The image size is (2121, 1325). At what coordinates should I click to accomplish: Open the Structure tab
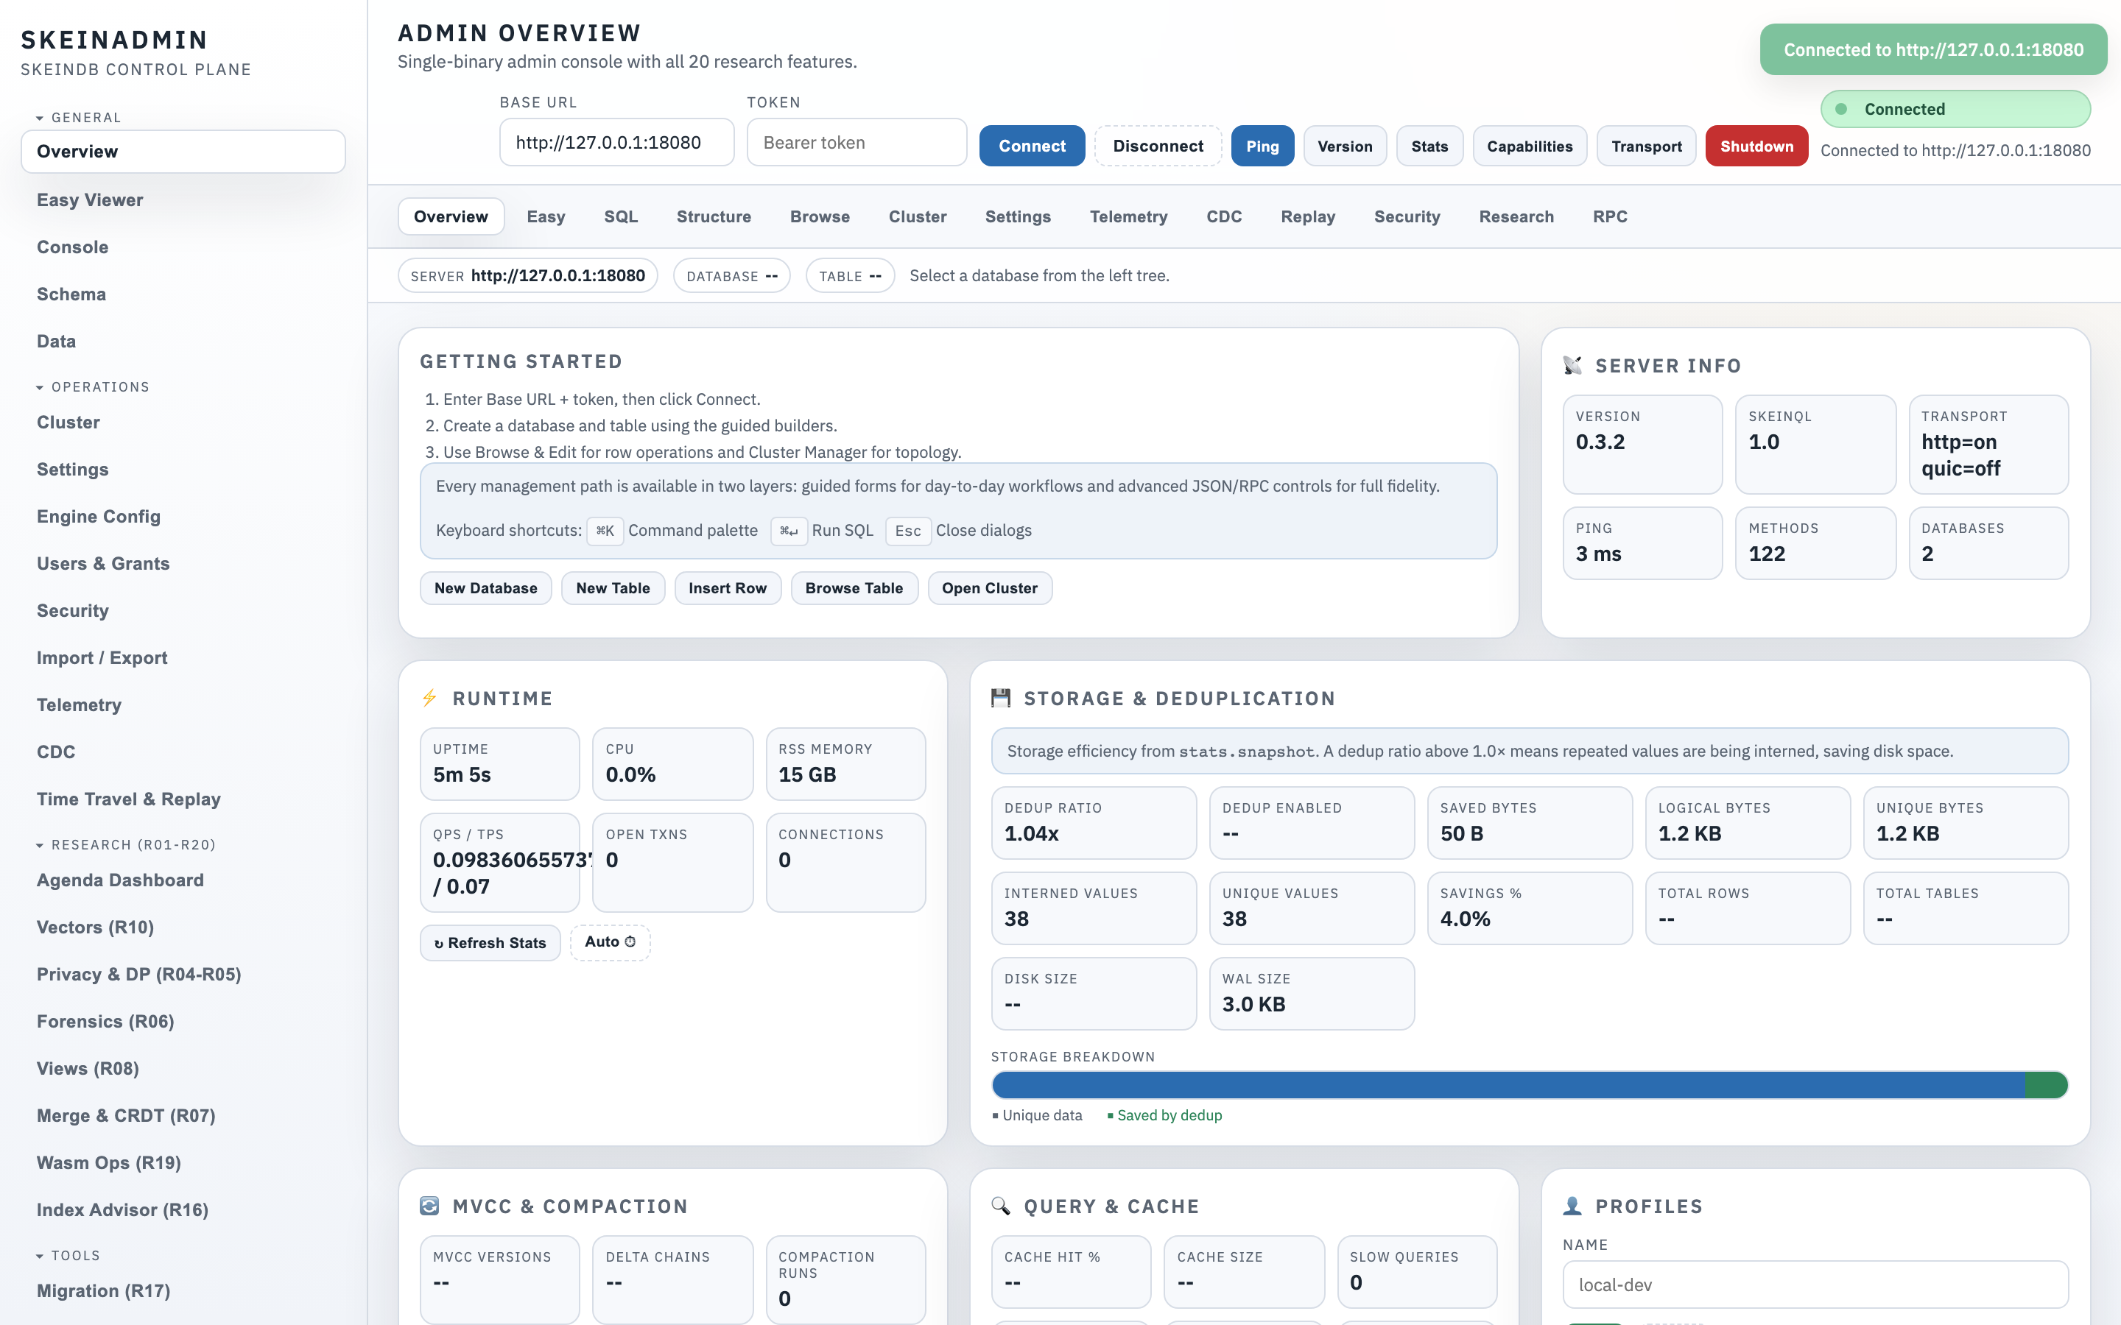point(714,216)
